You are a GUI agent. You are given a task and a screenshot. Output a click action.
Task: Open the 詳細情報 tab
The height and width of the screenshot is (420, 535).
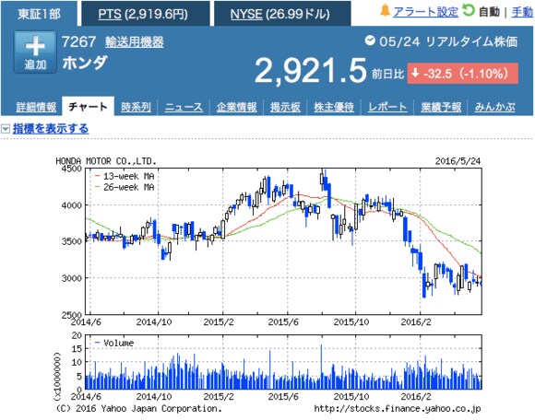coord(36,107)
